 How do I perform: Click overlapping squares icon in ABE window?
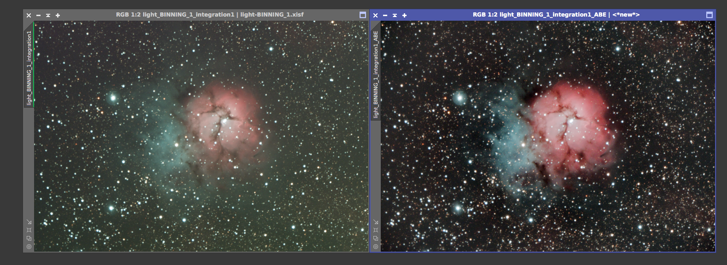376,238
